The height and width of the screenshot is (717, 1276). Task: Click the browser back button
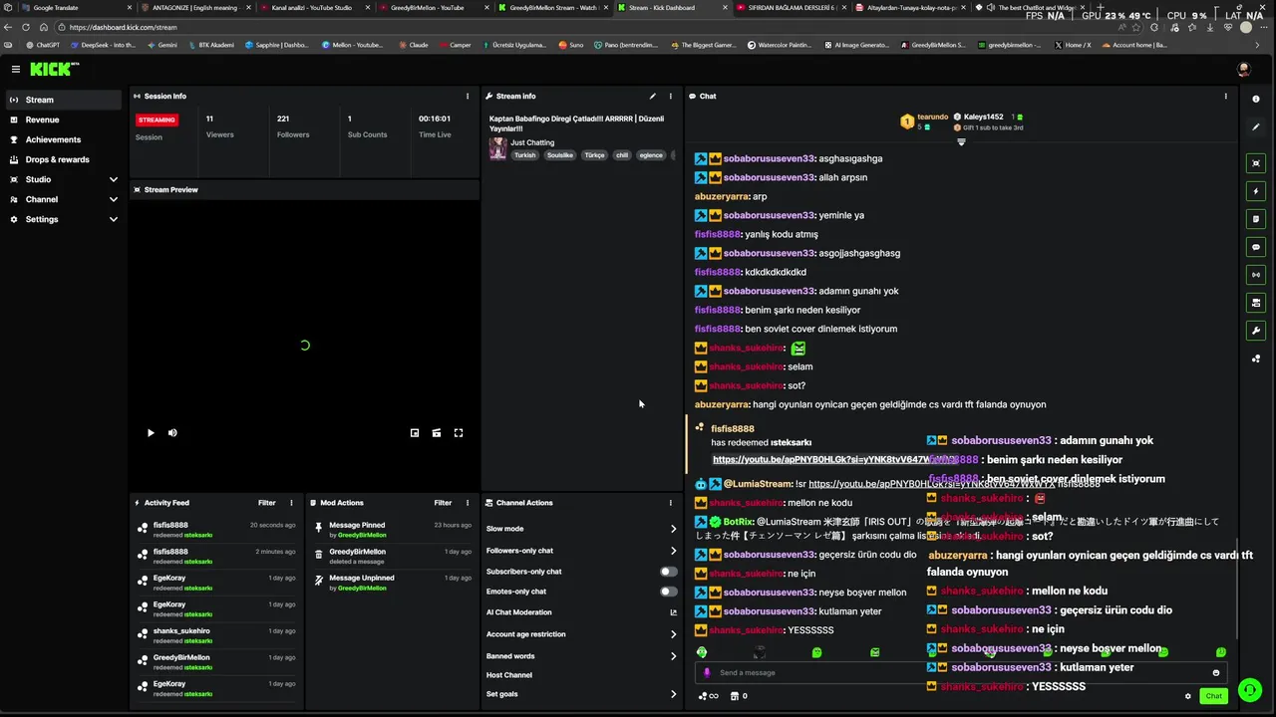coord(9,28)
